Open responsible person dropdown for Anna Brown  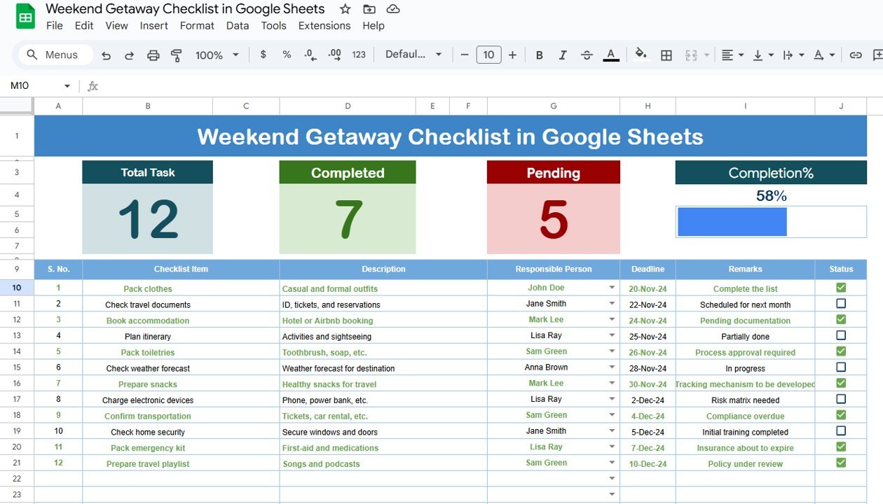[612, 367]
